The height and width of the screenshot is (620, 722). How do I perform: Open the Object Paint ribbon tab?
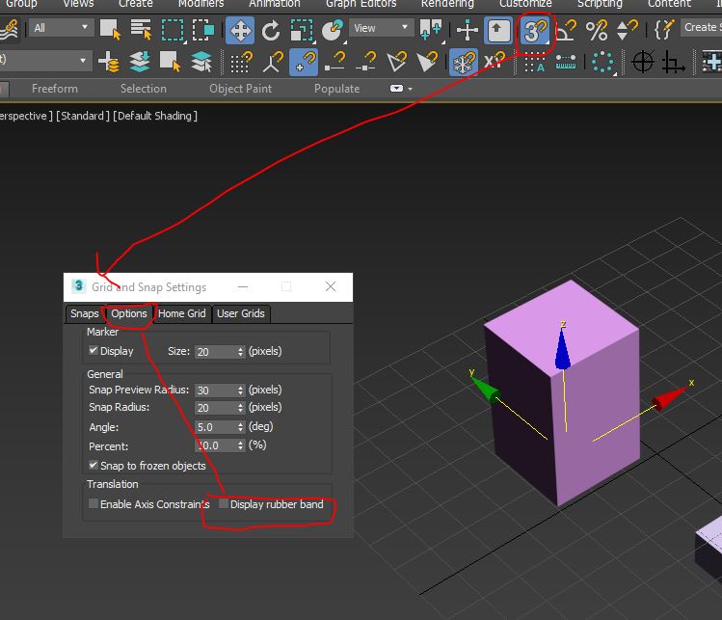tap(240, 89)
